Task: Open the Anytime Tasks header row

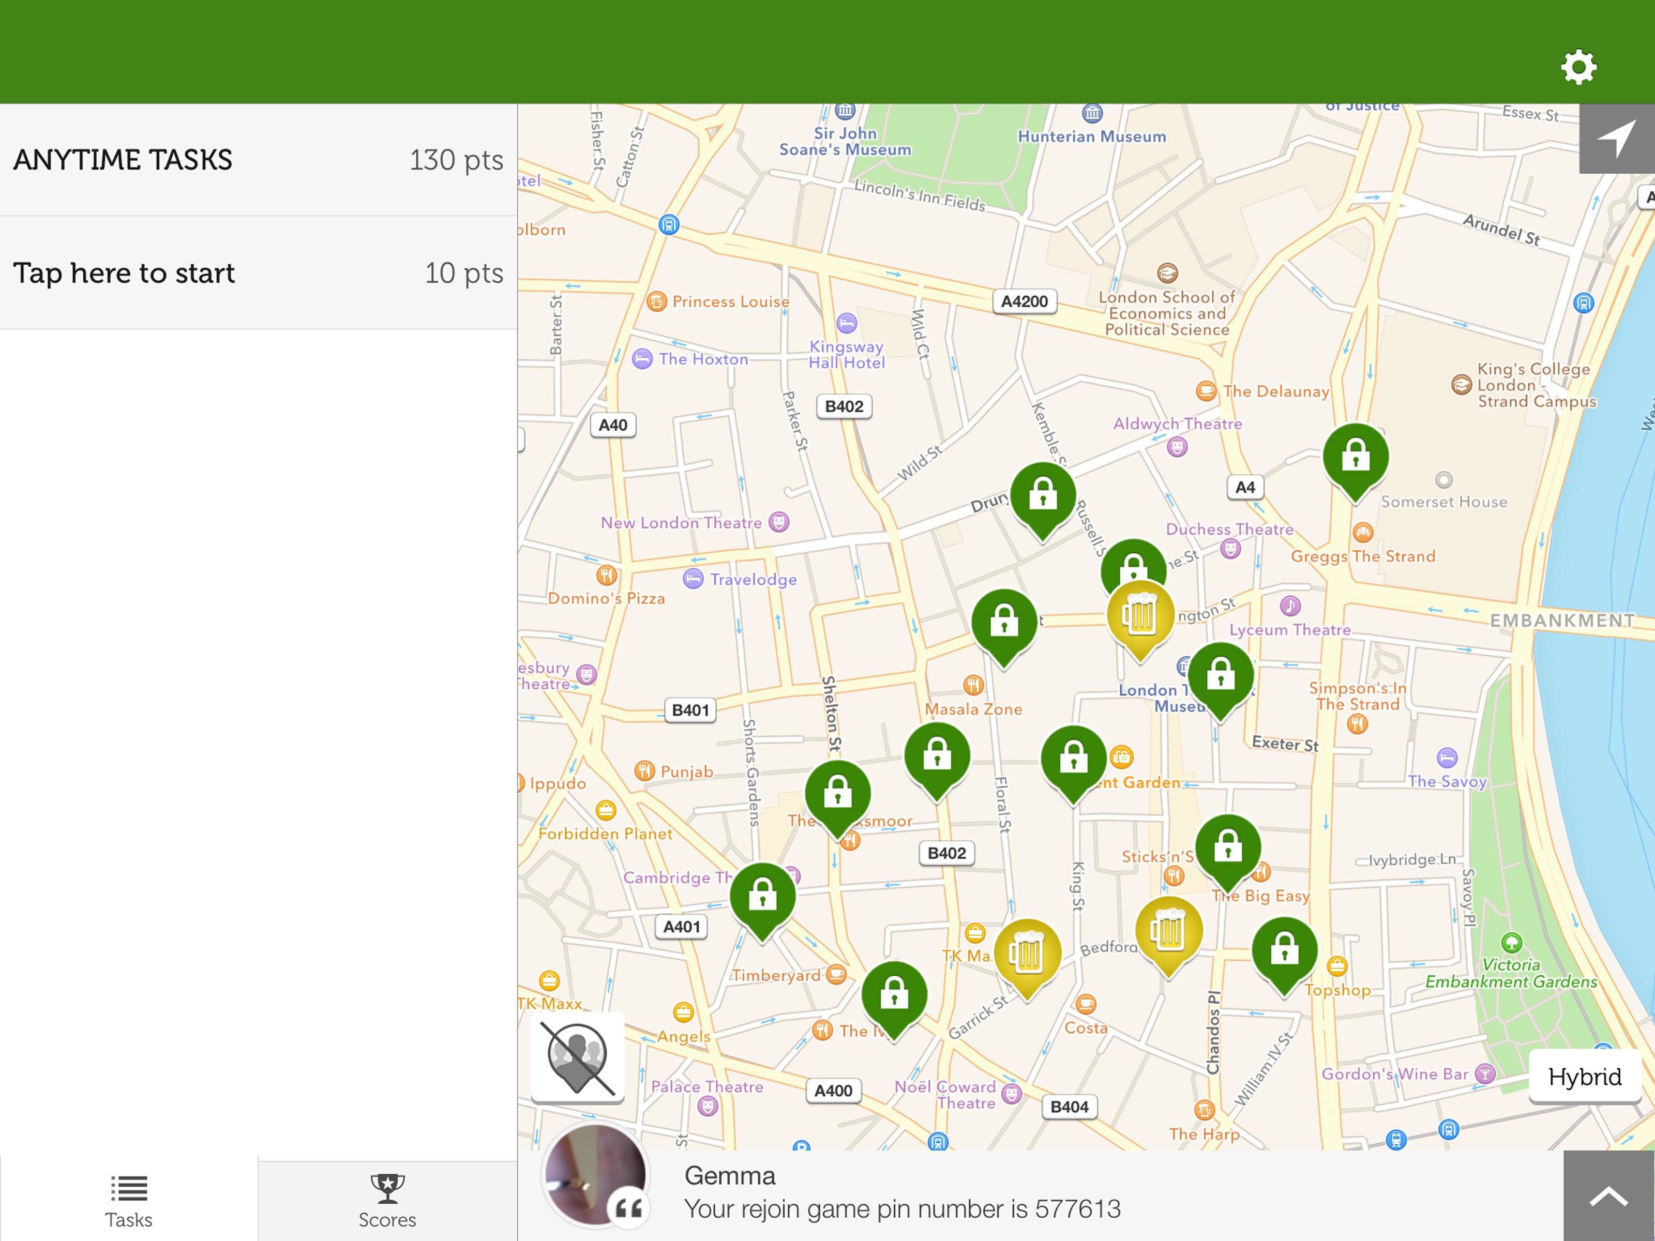Action: point(258,159)
